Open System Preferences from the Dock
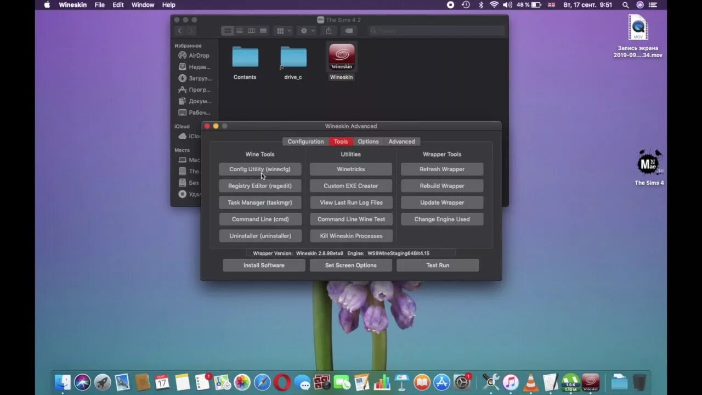This screenshot has width=702, height=395. 462,382
